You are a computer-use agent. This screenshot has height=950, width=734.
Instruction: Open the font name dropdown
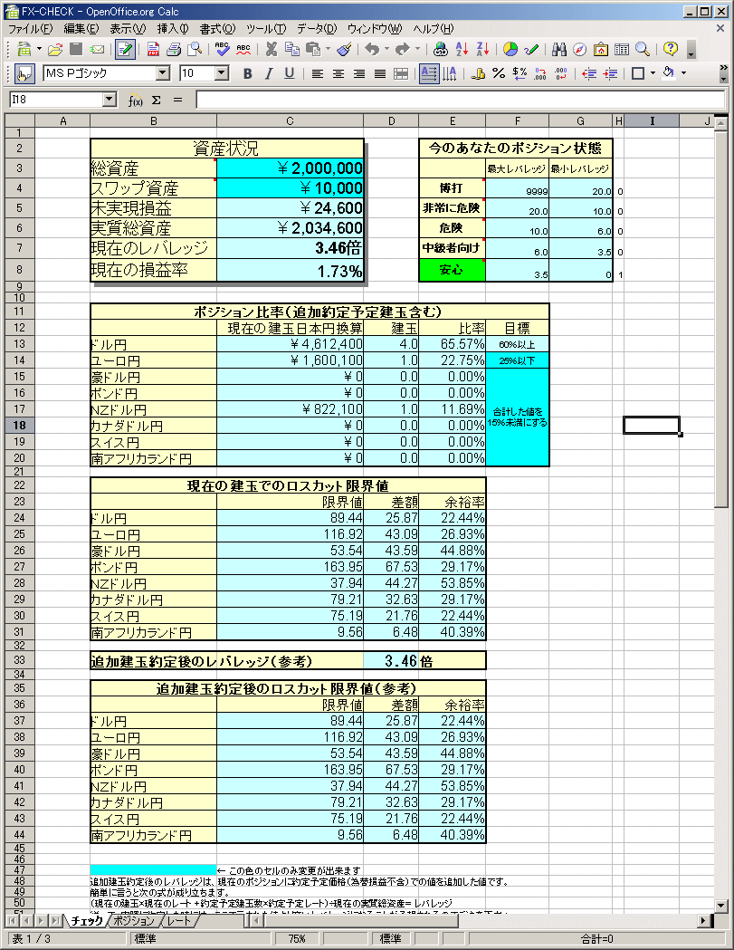(x=163, y=73)
